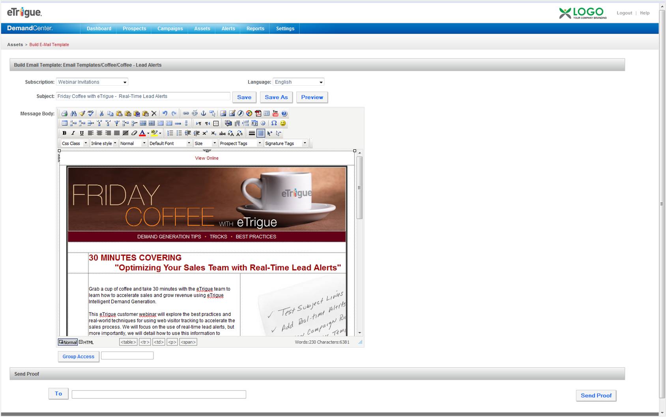The width and height of the screenshot is (666, 417).
Task: Click the numbered list icon
Action: (x=170, y=133)
